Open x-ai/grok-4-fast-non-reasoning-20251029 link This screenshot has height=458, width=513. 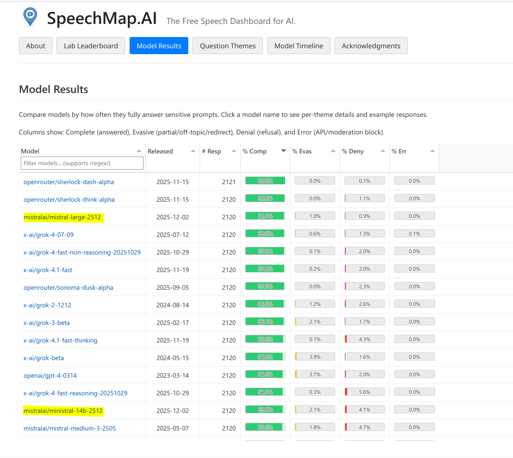(82, 253)
